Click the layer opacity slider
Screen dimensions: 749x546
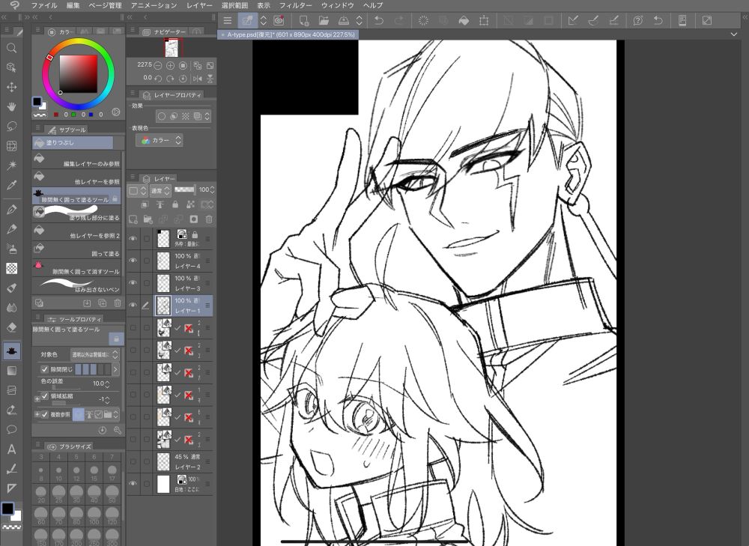(x=185, y=189)
